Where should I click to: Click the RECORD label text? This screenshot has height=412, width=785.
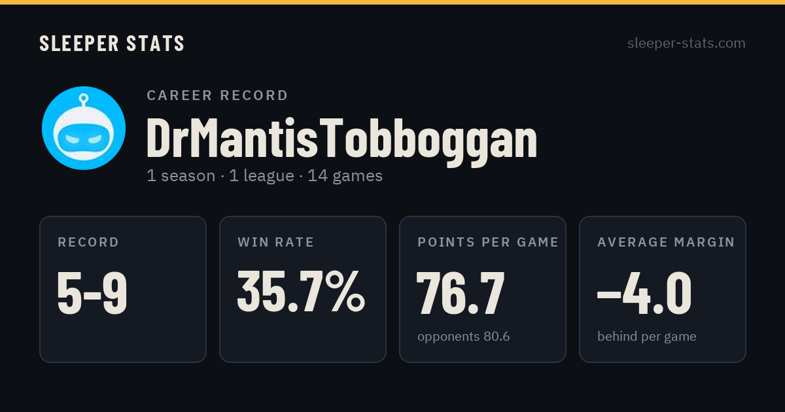(x=88, y=243)
